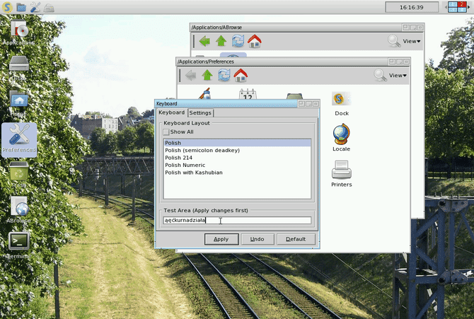Open the Trash icon on desktop
This screenshot has width=474, height=319.
coord(18,172)
